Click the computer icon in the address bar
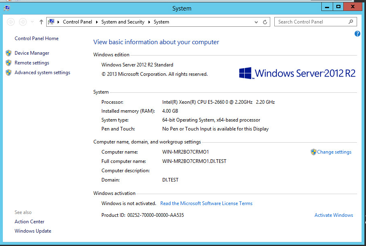 tap(52, 22)
